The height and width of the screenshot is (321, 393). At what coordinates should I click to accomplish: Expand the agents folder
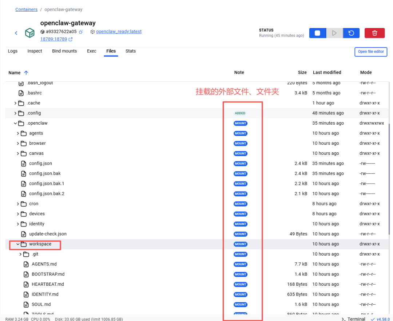click(18, 133)
